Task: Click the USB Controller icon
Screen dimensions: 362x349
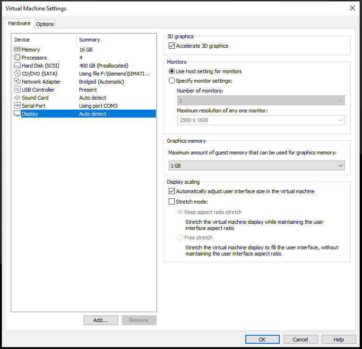Action: [17, 90]
